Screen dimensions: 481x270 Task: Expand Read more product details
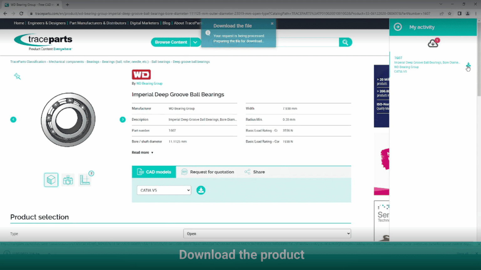(142, 152)
